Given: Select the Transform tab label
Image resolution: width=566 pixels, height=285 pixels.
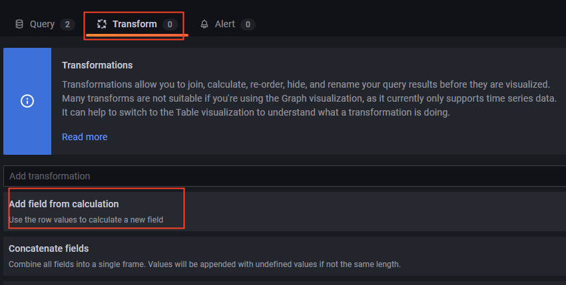Looking at the screenshot, I should coord(135,25).
